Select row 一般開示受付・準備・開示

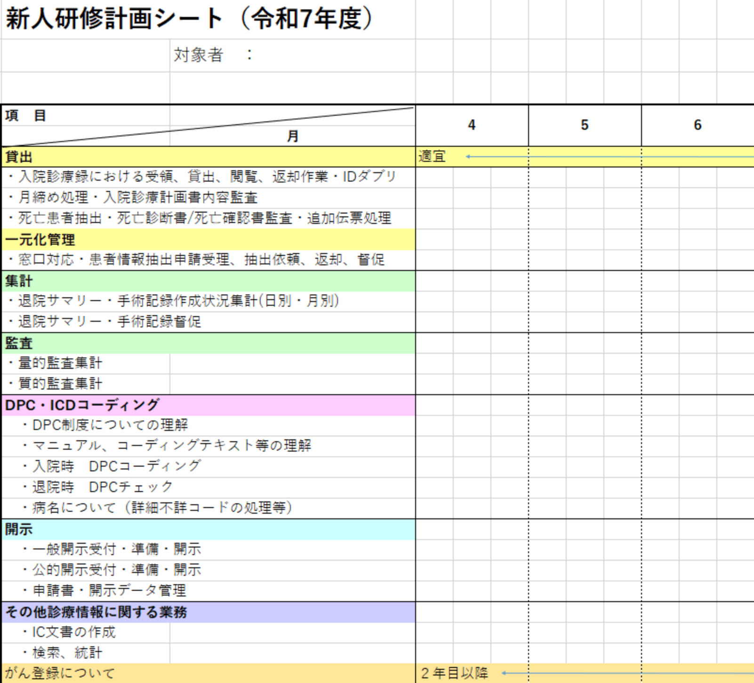click(x=209, y=549)
